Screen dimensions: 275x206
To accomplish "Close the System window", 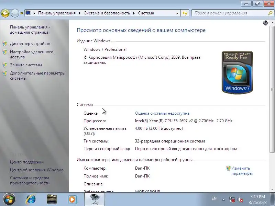I will [x=269, y=4].
